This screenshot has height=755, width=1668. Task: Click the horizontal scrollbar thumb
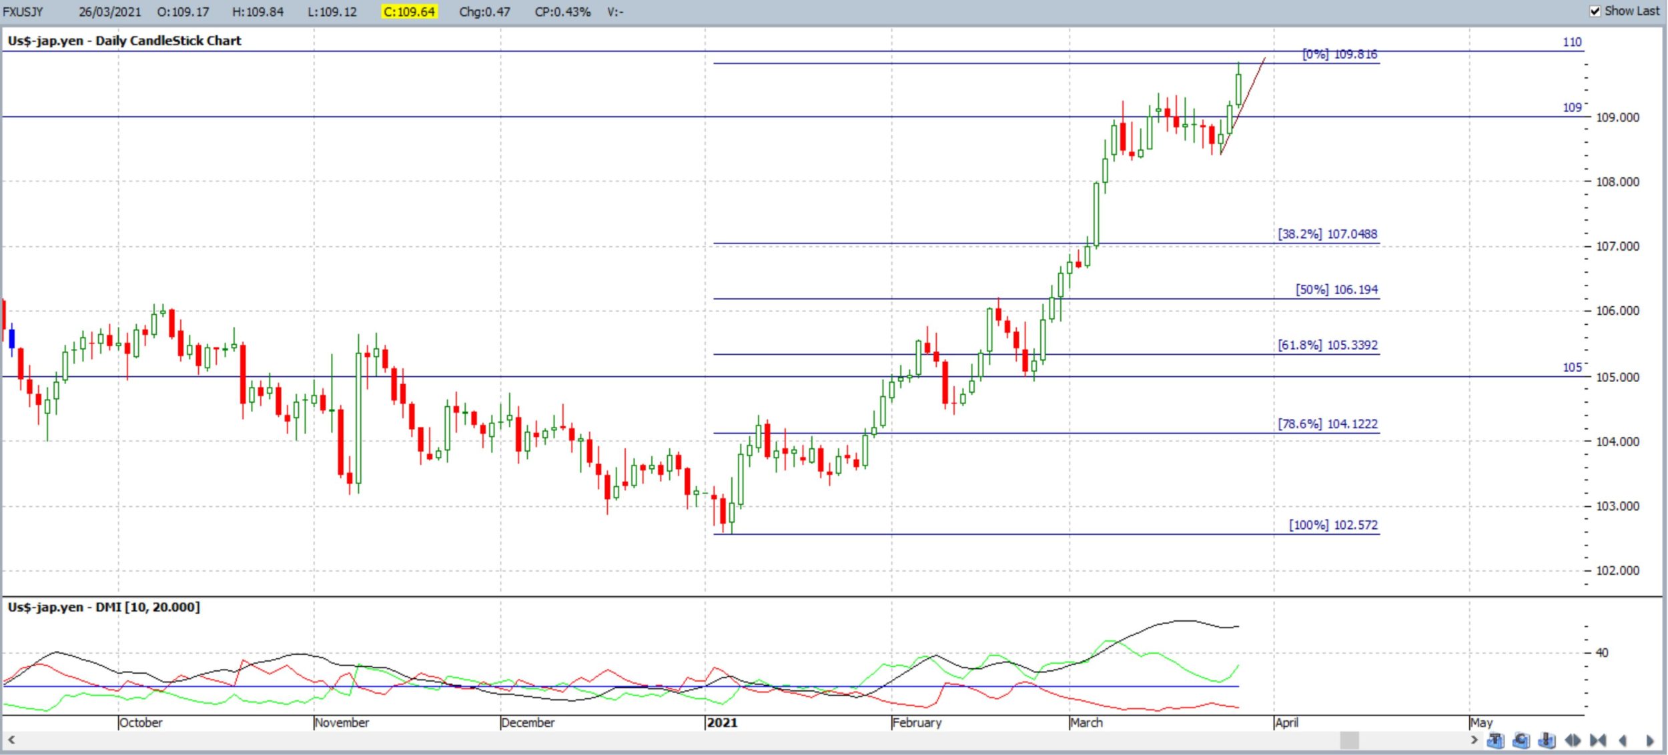click(x=1349, y=740)
